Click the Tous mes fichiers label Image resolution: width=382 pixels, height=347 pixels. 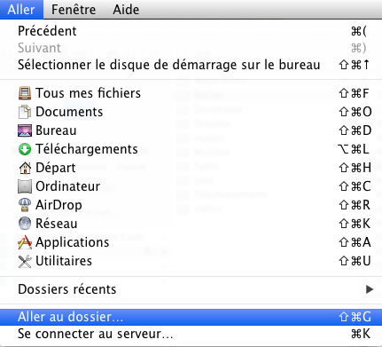click(x=88, y=93)
